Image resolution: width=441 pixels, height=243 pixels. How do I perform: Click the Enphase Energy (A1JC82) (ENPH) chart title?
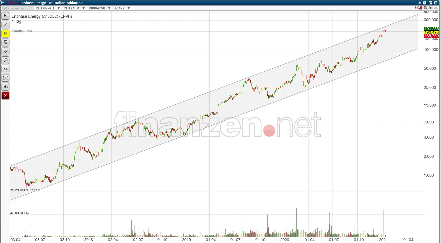pos(42,16)
